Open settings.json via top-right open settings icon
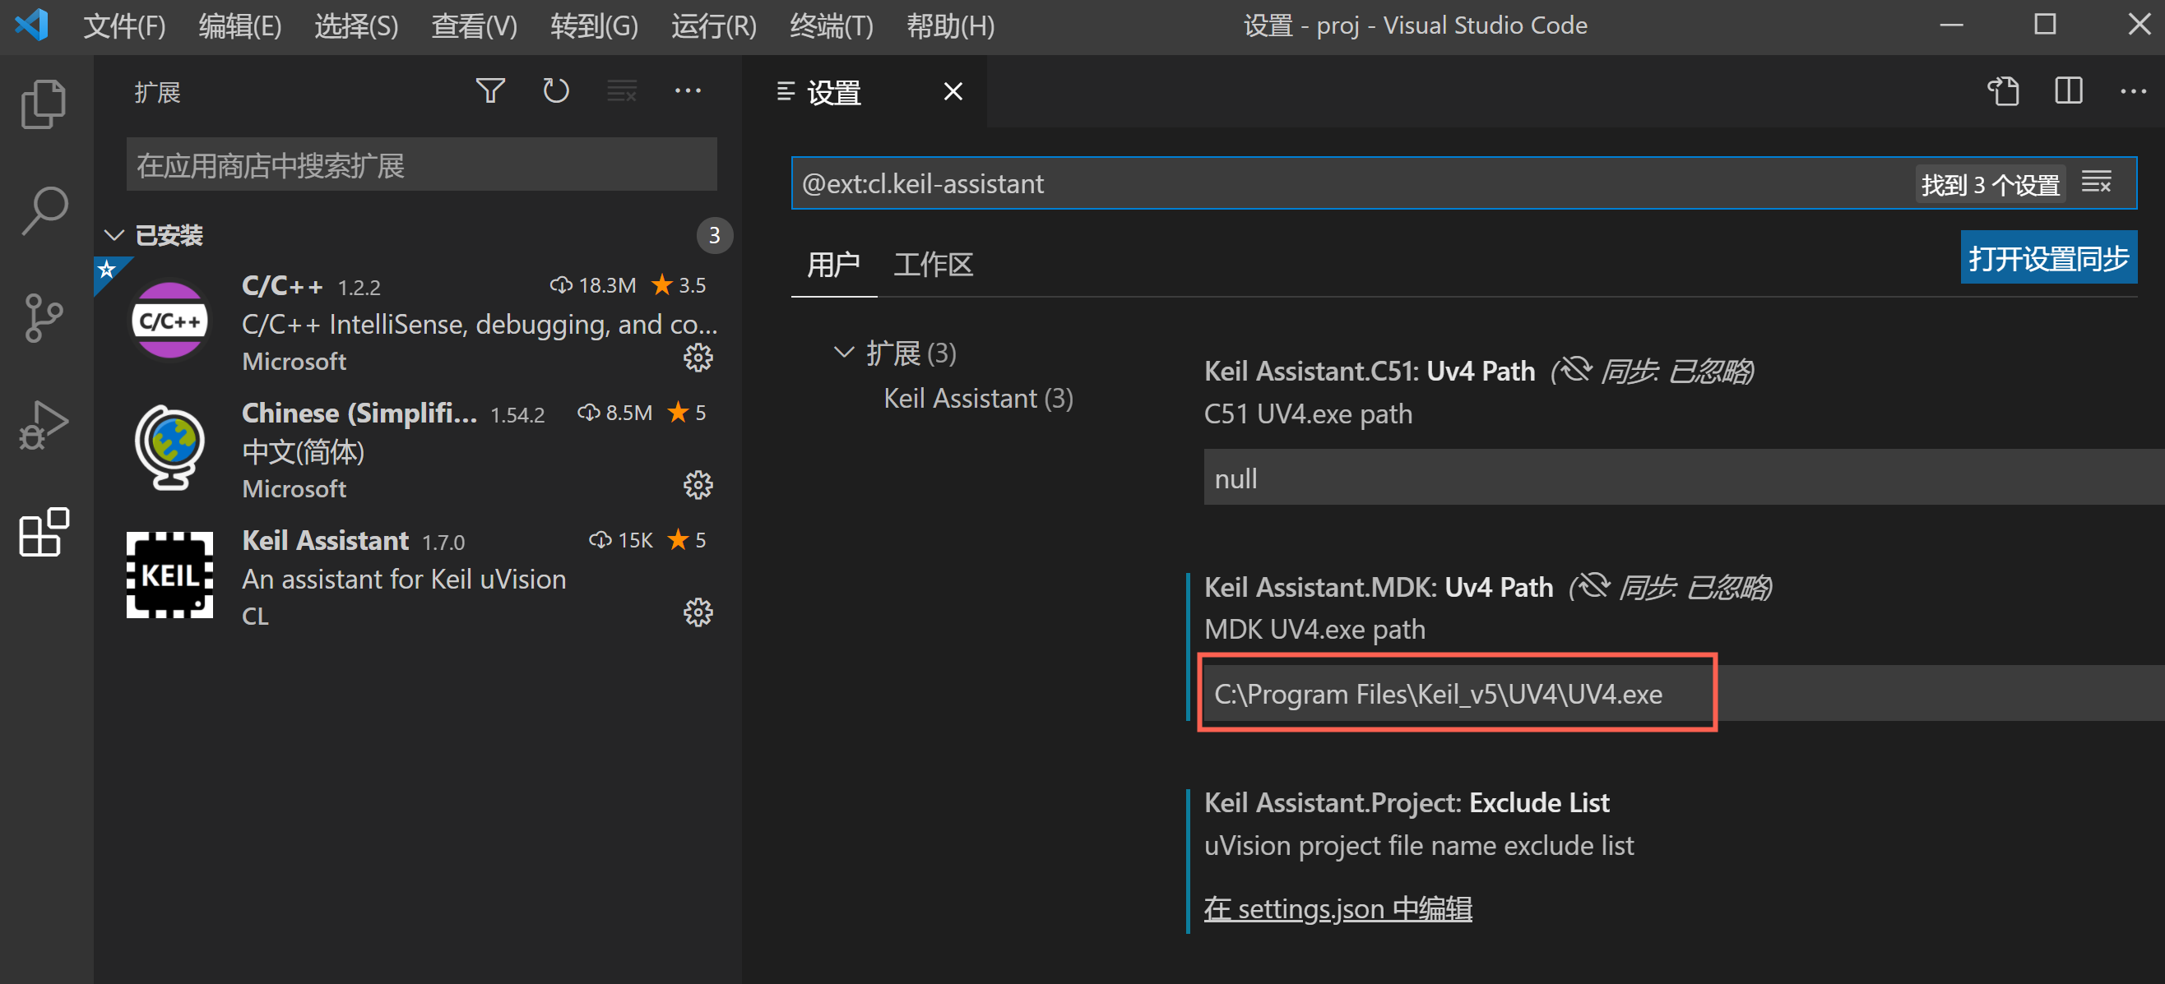 [x=2005, y=90]
